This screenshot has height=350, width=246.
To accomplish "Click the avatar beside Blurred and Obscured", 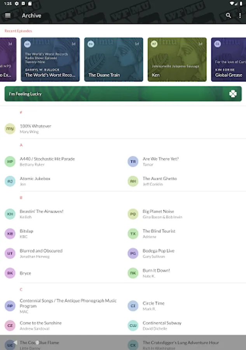I will 10,253.
